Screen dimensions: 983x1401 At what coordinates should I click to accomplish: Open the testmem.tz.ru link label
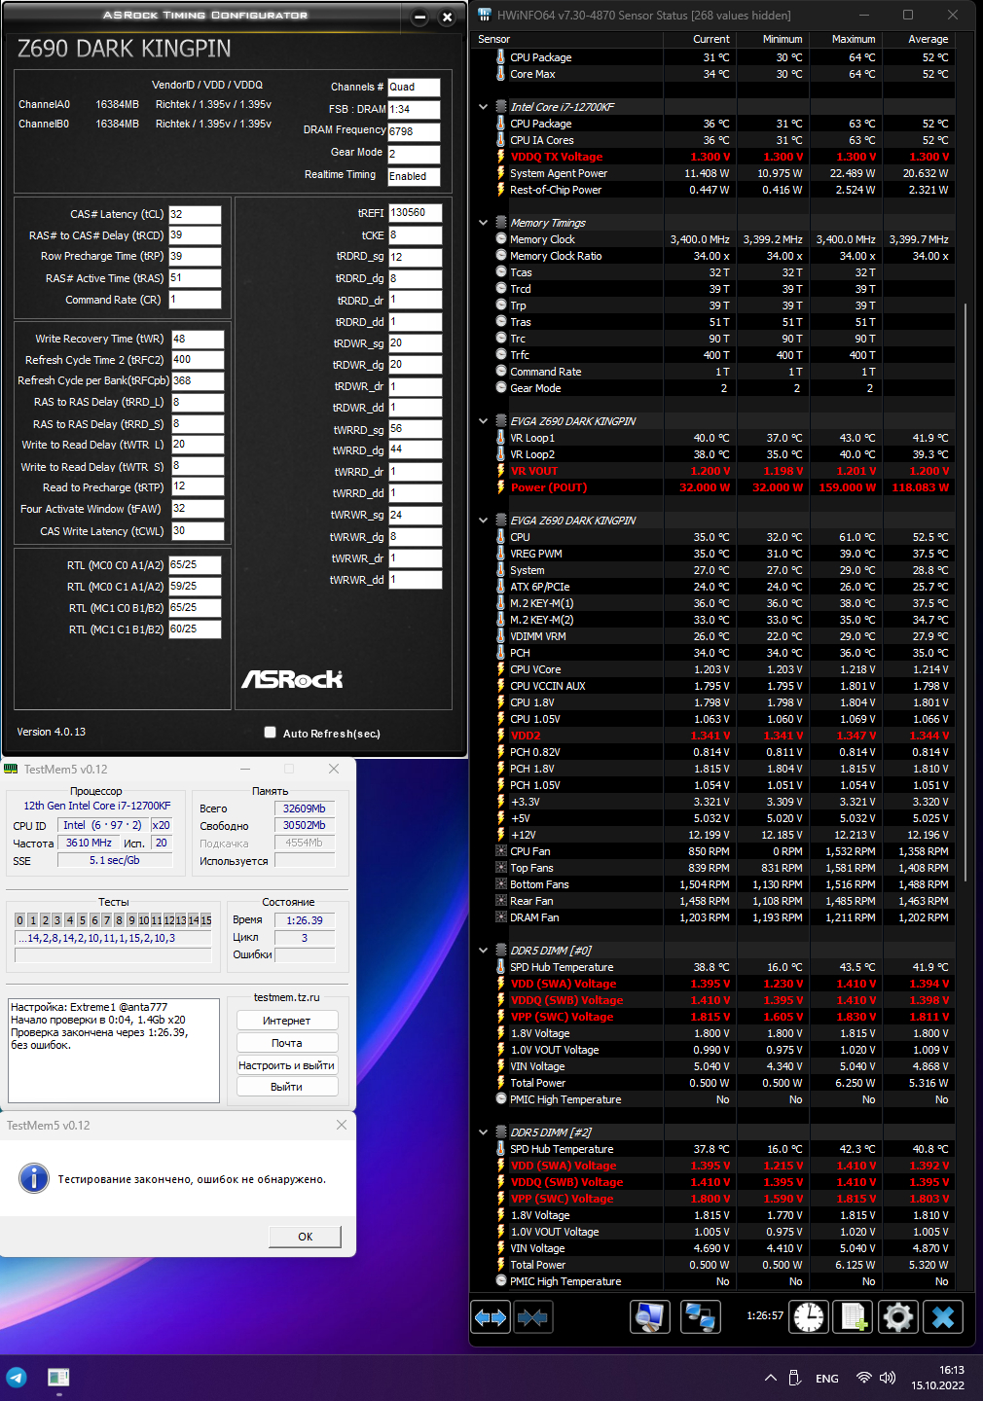click(287, 997)
